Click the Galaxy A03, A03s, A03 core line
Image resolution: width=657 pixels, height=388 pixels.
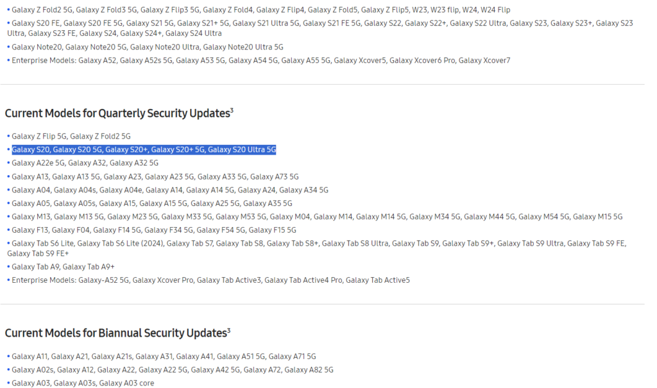[x=83, y=384]
